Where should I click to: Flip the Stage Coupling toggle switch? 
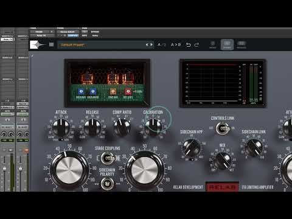tap(108, 158)
